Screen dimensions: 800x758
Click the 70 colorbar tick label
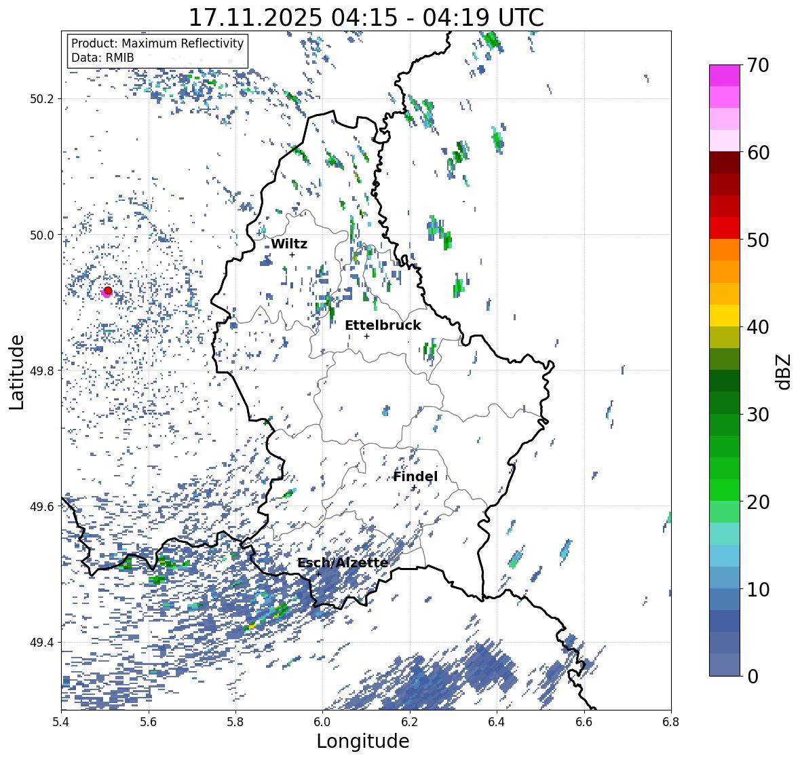tap(757, 64)
